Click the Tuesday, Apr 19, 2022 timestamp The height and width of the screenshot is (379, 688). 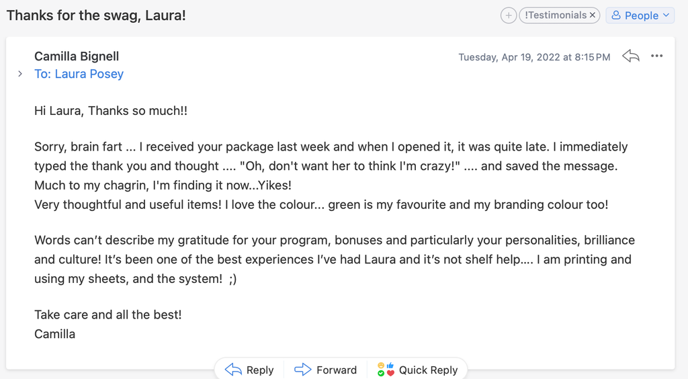pyautogui.click(x=534, y=57)
